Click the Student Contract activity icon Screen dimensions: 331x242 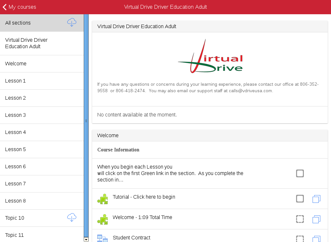pos(102,238)
